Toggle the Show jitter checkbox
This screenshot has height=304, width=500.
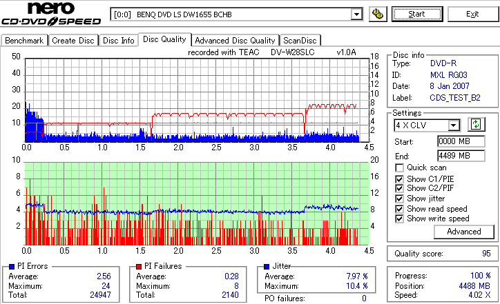(x=399, y=199)
